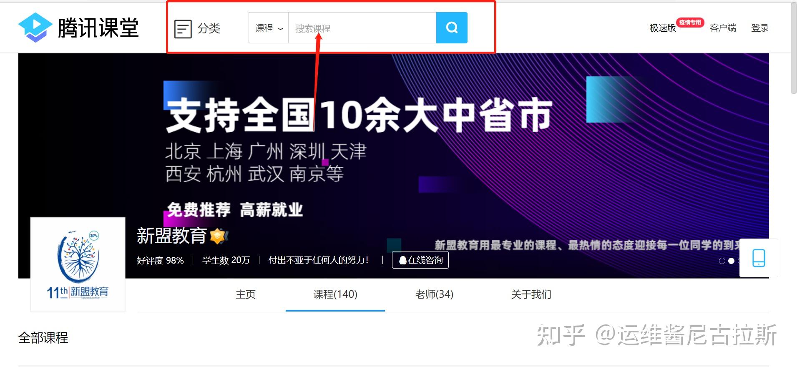This screenshot has width=797, height=367.
Task: Open the 分类 category menu icon
Action: click(x=183, y=29)
